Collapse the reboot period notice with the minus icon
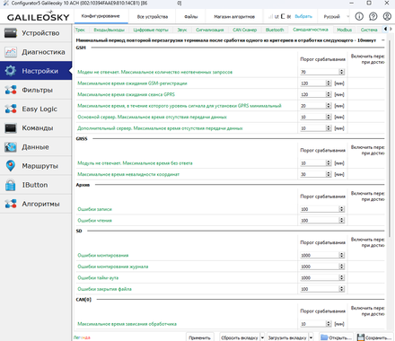The height and width of the screenshot is (341, 395). pos(383,40)
